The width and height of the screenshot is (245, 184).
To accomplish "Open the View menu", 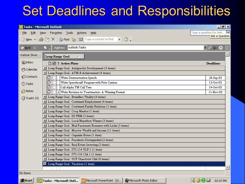I will [43, 33].
